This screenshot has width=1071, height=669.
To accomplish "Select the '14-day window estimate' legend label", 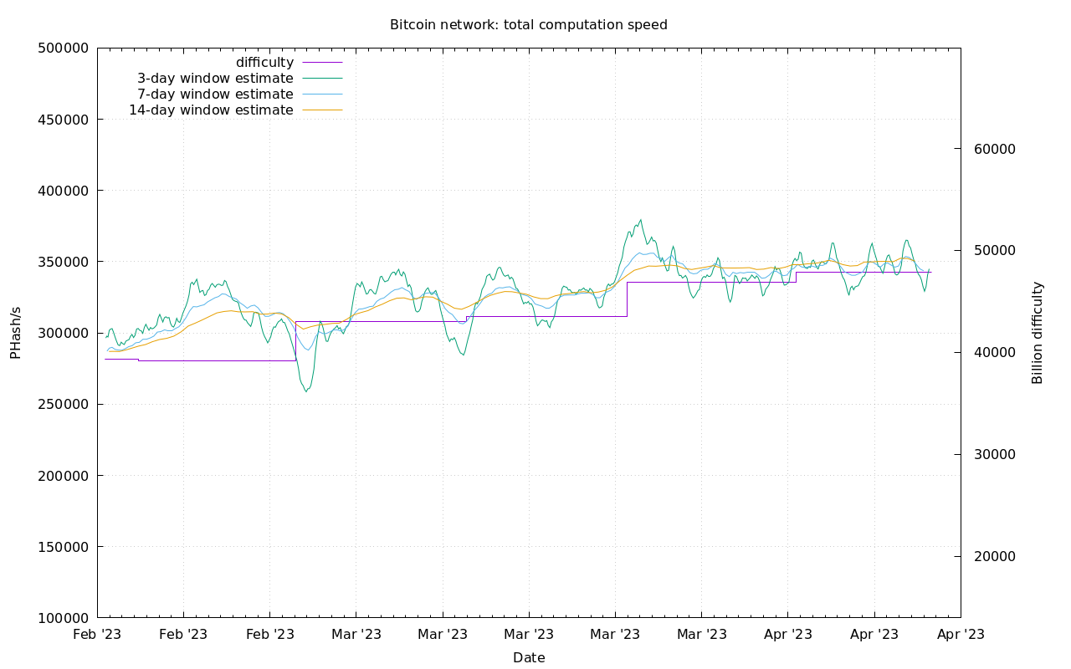I will [x=211, y=110].
